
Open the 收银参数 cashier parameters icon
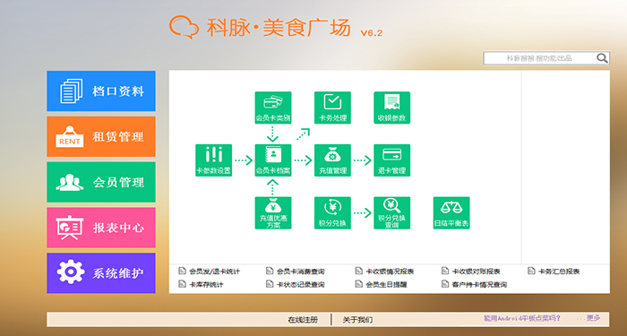(x=392, y=108)
